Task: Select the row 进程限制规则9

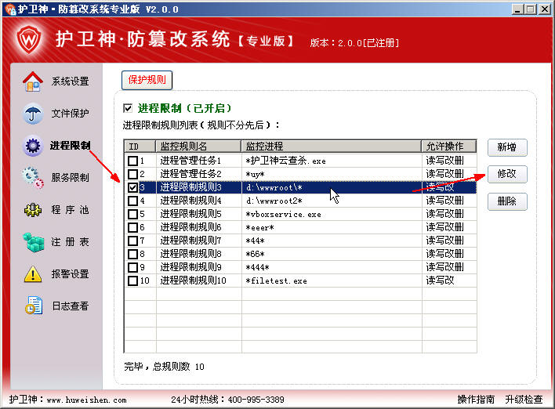Action: 300,267
